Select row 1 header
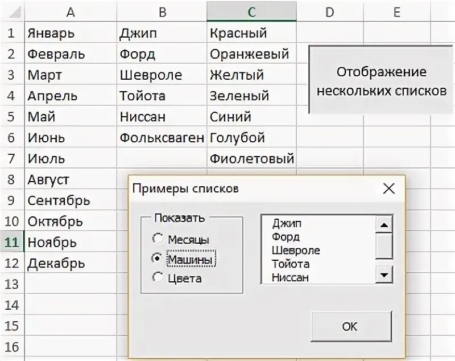455x361 pixels. point(12,32)
